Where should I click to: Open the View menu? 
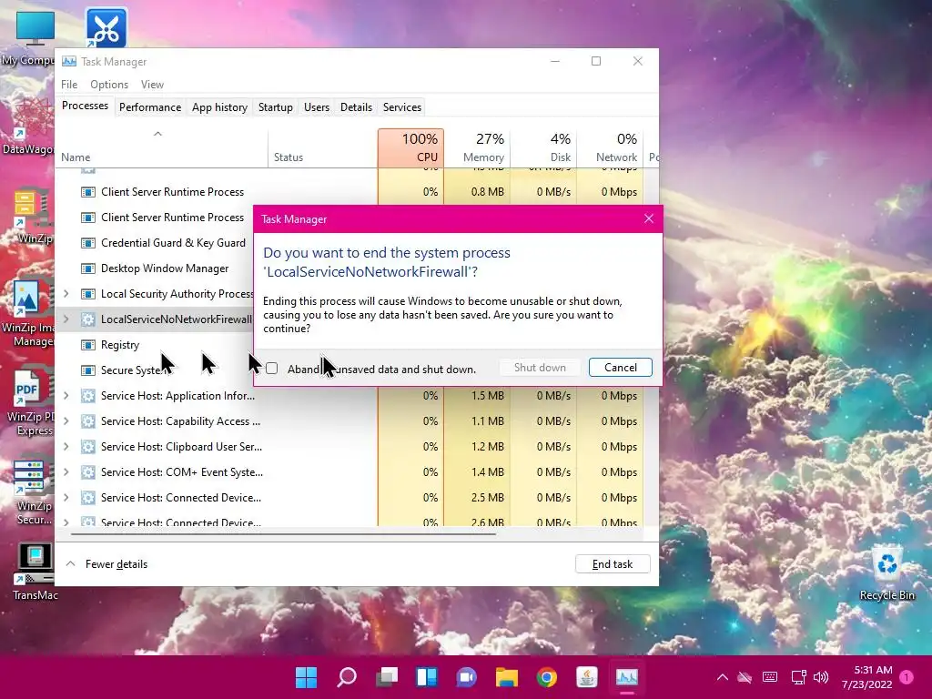point(152,85)
